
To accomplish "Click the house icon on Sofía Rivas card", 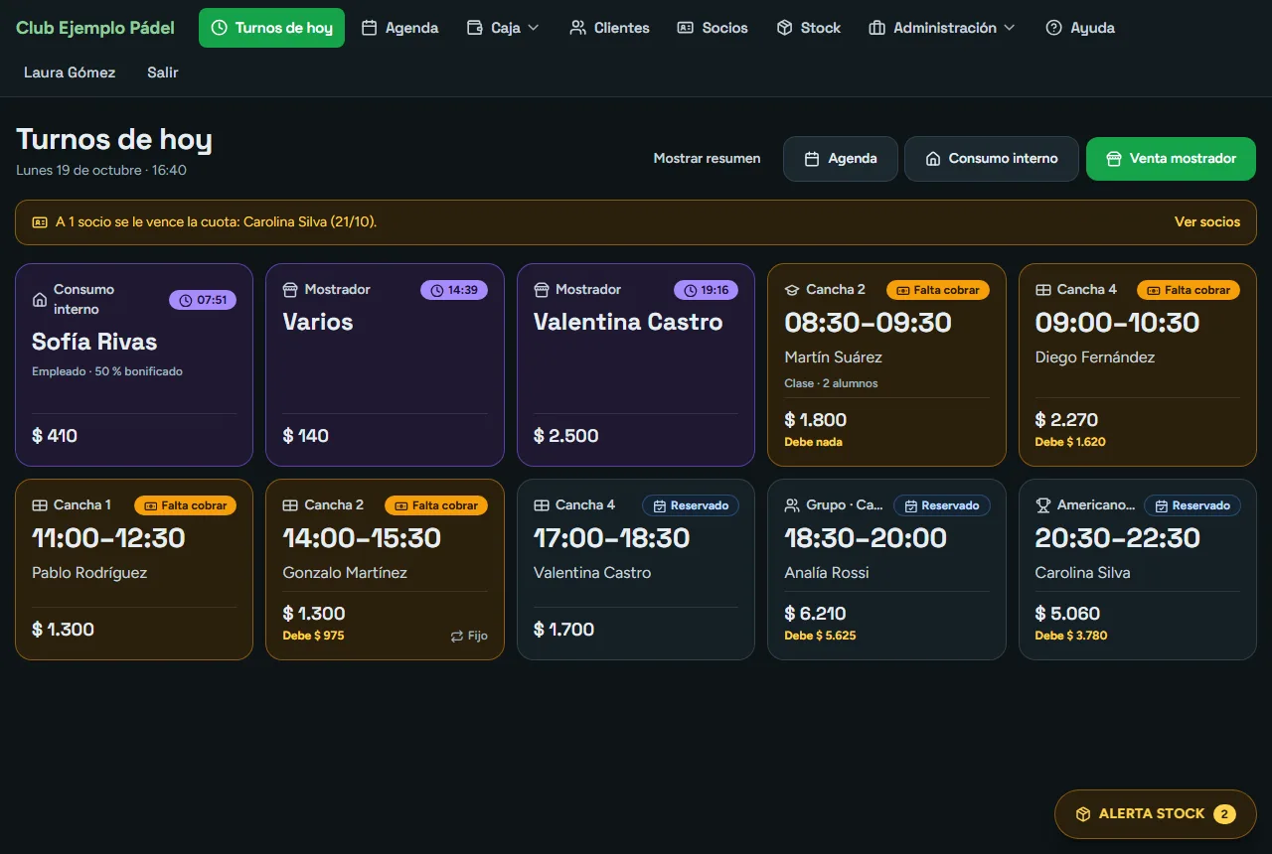I will coord(40,300).
